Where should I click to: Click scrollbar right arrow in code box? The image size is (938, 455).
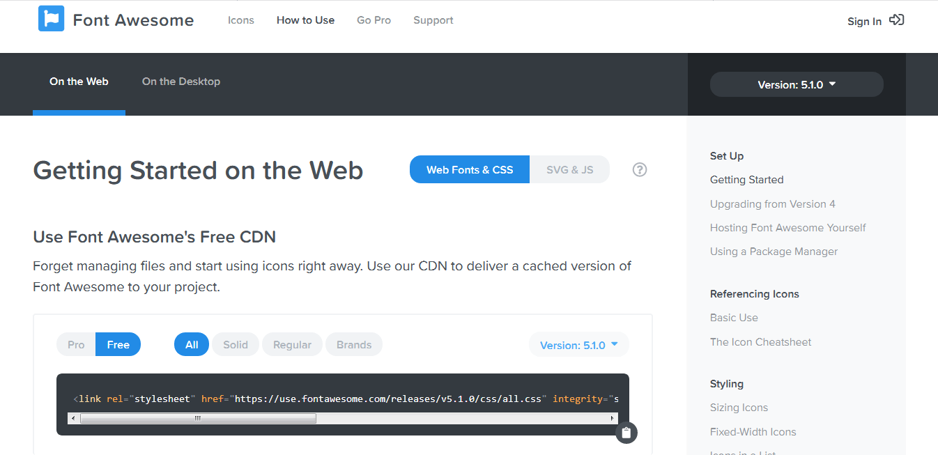point(613,418)
